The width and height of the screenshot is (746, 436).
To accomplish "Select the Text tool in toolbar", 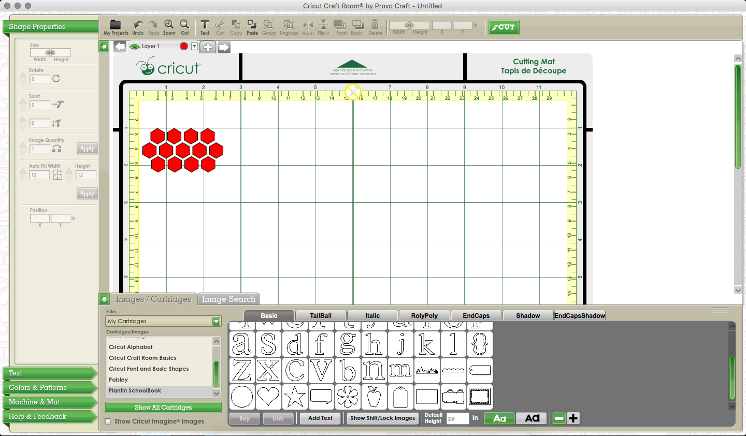I will click(205, 24).
